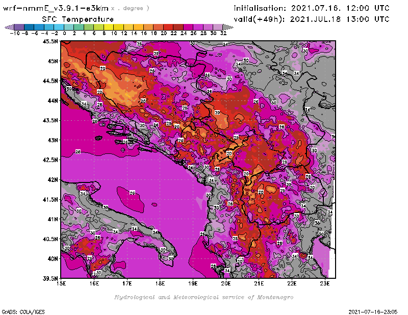Click the red legend swatch between 20 and 22

pos(168,27)
